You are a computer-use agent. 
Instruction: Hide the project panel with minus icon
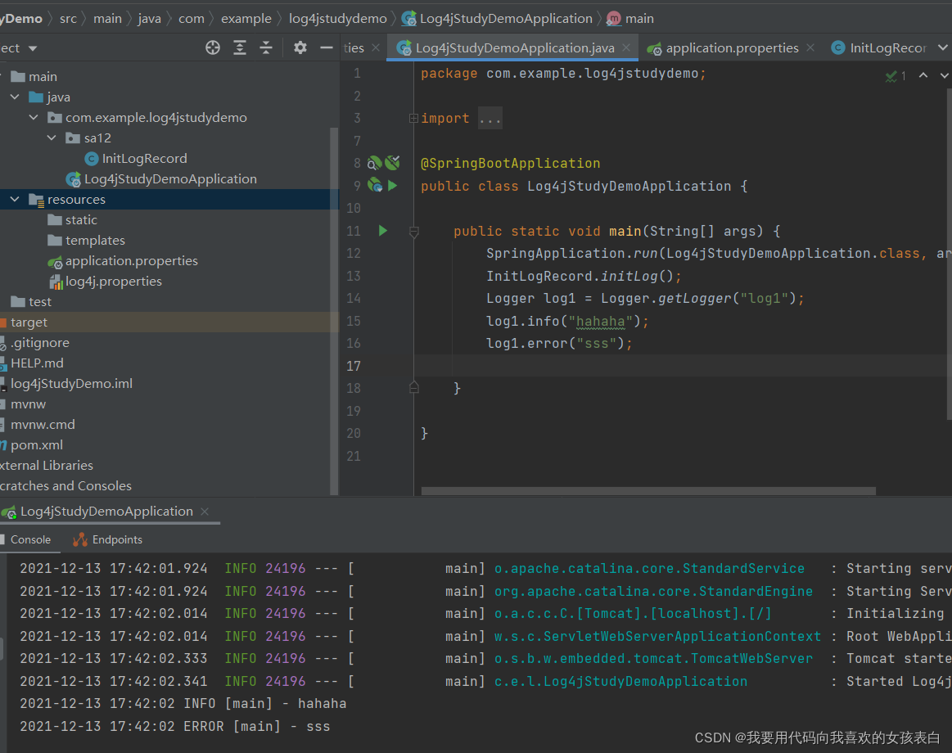click(327, 48)
